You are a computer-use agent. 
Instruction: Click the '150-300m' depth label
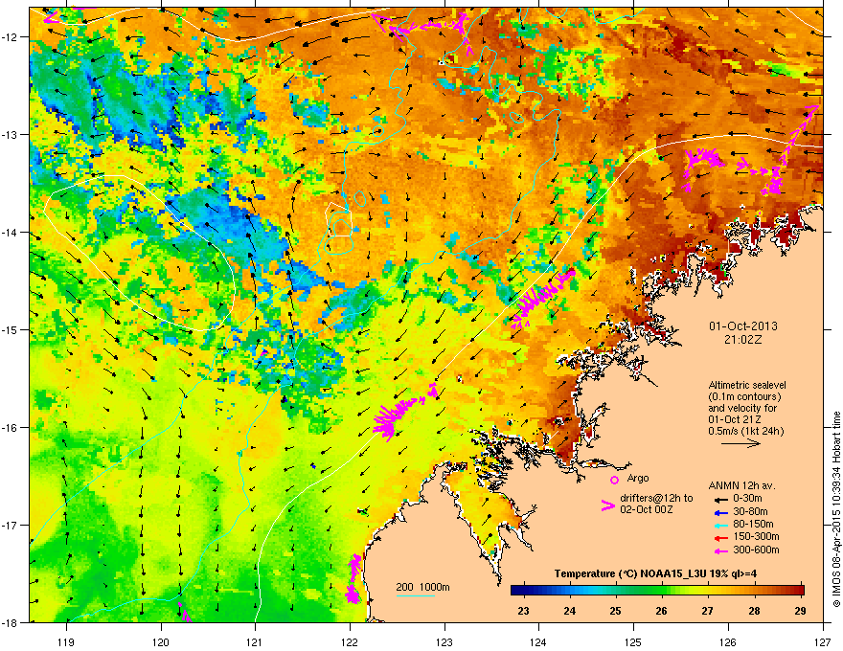[756, 536]
